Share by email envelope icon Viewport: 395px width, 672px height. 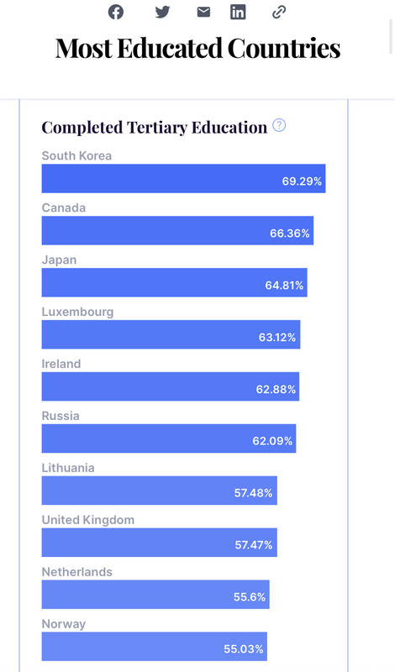(203, 12)
